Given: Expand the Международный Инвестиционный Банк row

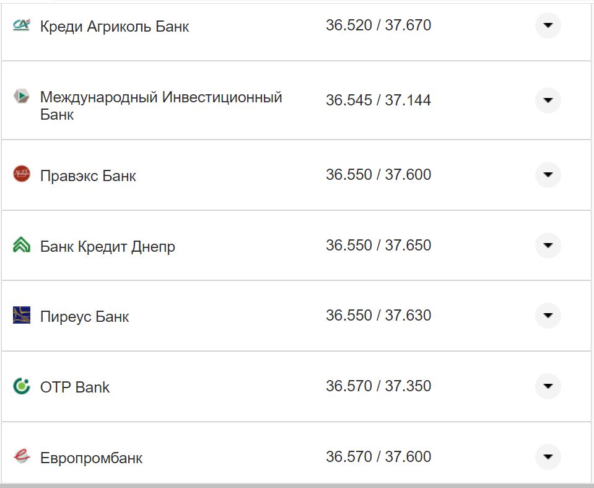Looking at the screenshot, I should pyautogui.click(x=548, y=100).
